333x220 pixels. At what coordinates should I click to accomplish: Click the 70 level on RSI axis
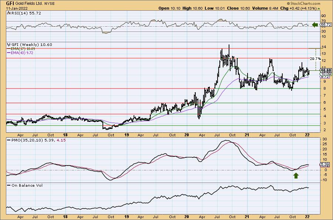coord(323,21)
